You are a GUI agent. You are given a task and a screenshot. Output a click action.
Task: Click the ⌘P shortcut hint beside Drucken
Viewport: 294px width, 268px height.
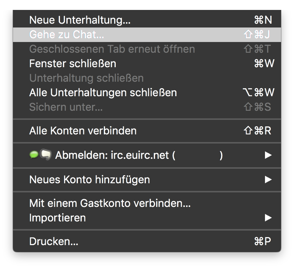pos(262,242)
